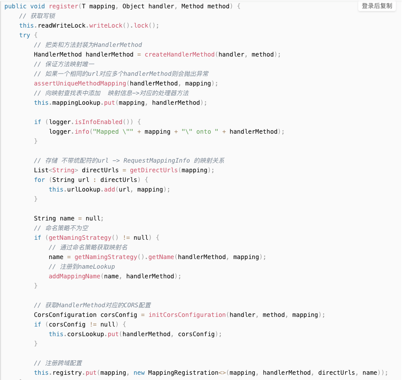The width and height of the screenshot is (402, 380).
Task: Click the if (corsConfig != null) line
Action: click(80, 325)
